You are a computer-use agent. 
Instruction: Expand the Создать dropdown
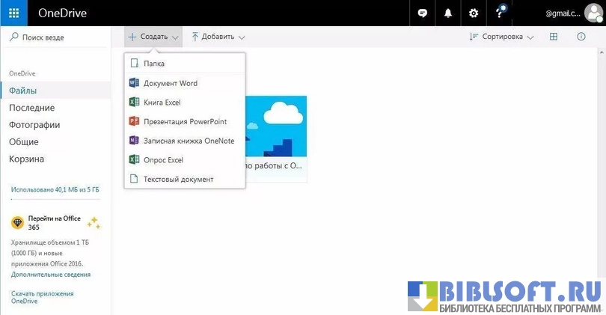pos(153,37)
